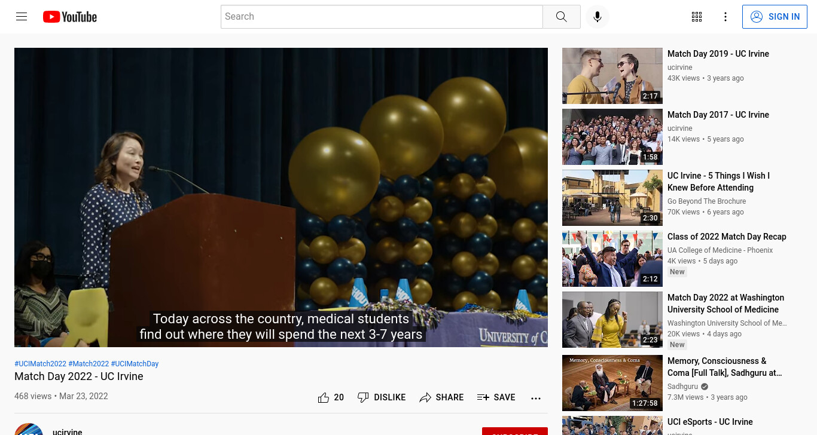
Task: Click the #Match2022 hashtag
Action: (89, 364)
